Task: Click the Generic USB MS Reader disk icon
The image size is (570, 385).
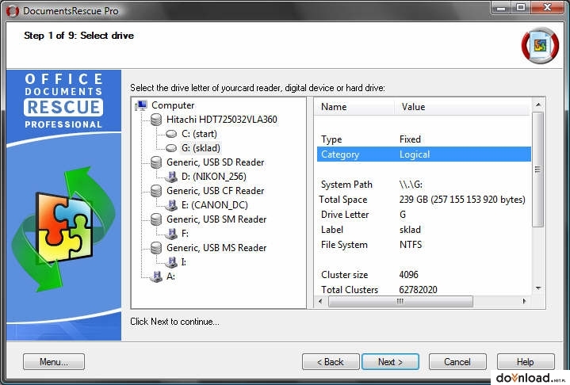Action: tap(156, 248)
